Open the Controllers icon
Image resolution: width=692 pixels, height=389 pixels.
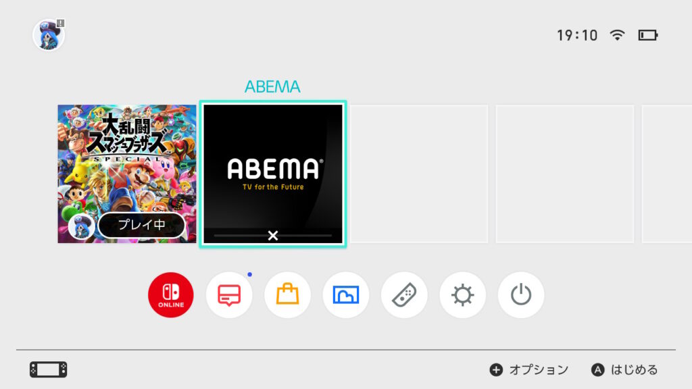coord(404,294)
